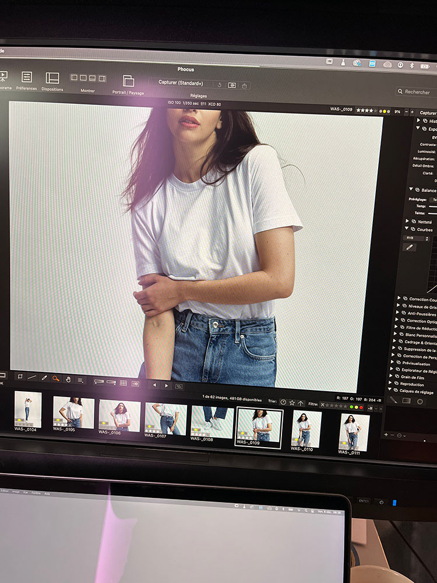Pick curve point with Courbes eyedropper
This screenshot has width=437, height=583.
pyautogui.click(x=410, y=247)
